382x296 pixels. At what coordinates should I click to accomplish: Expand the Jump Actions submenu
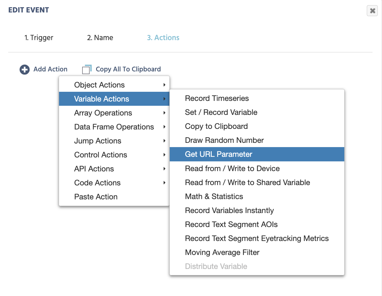114,141
